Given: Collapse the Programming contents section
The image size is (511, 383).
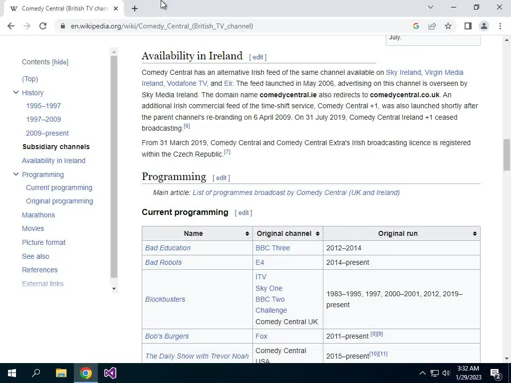Looking at the screenshot, I should (15, 174).
